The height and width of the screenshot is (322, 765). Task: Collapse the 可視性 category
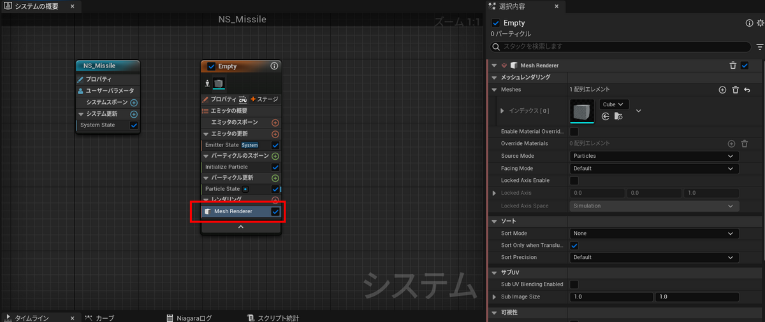[x=494, y=313]
